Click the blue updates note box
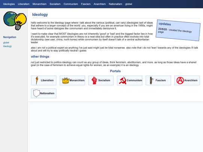203x152 pixels. [x=178, y=30]
